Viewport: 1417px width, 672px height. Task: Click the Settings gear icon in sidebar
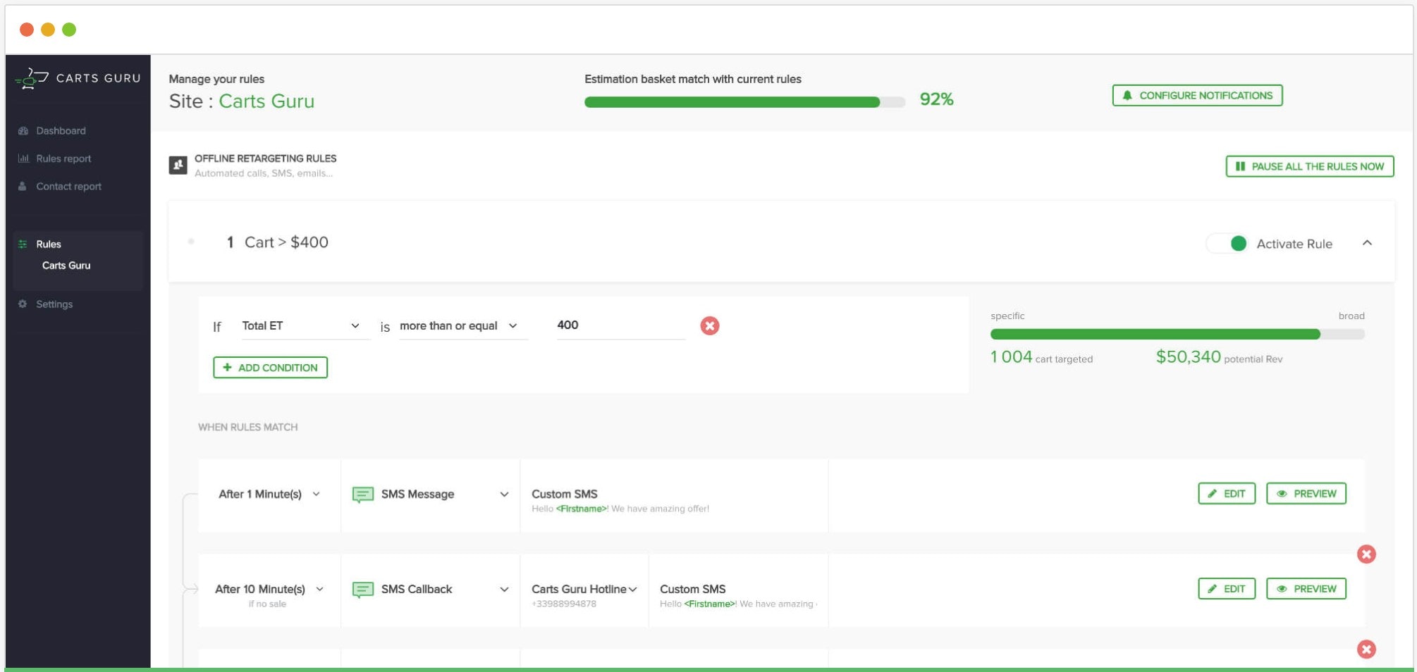pyautogui.click(x=23, y=304)
